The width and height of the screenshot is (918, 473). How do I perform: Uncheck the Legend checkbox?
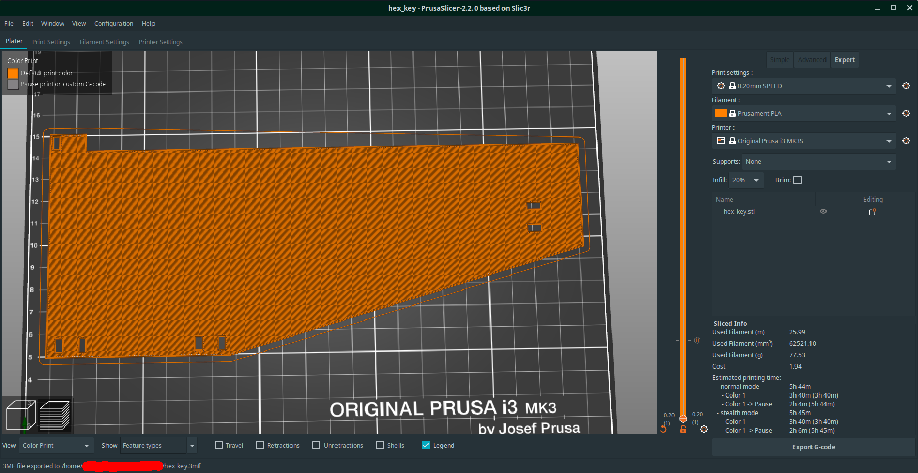coord(426,445)
